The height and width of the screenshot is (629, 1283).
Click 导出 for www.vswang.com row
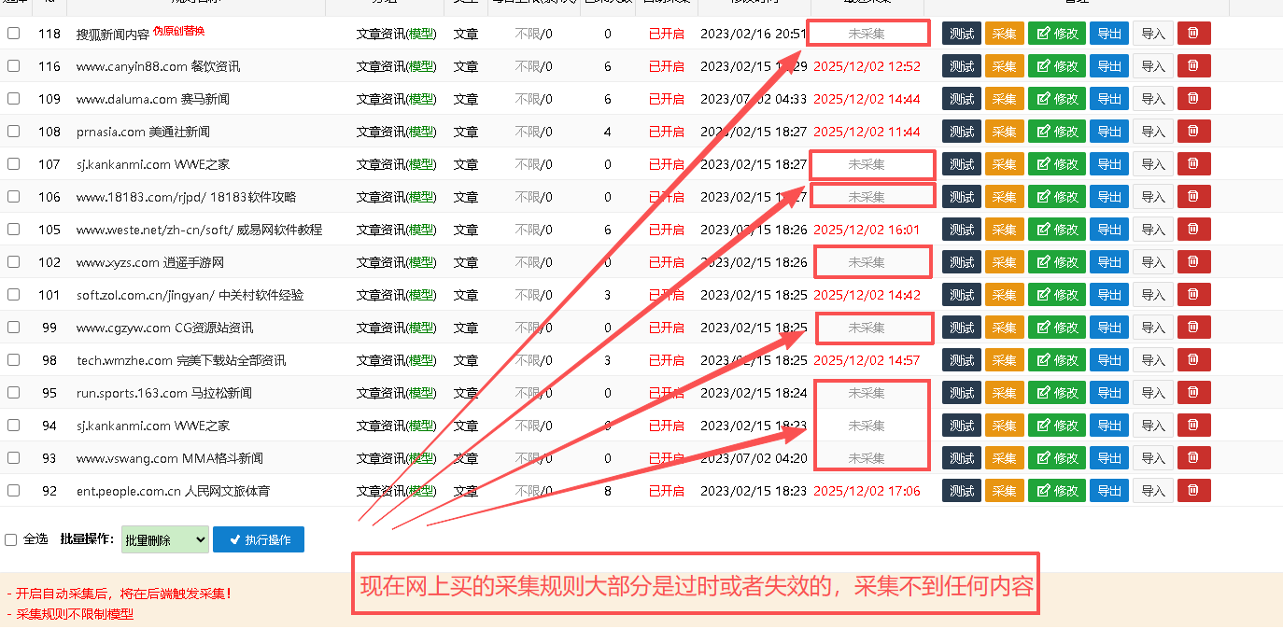tap(1109, 458)
